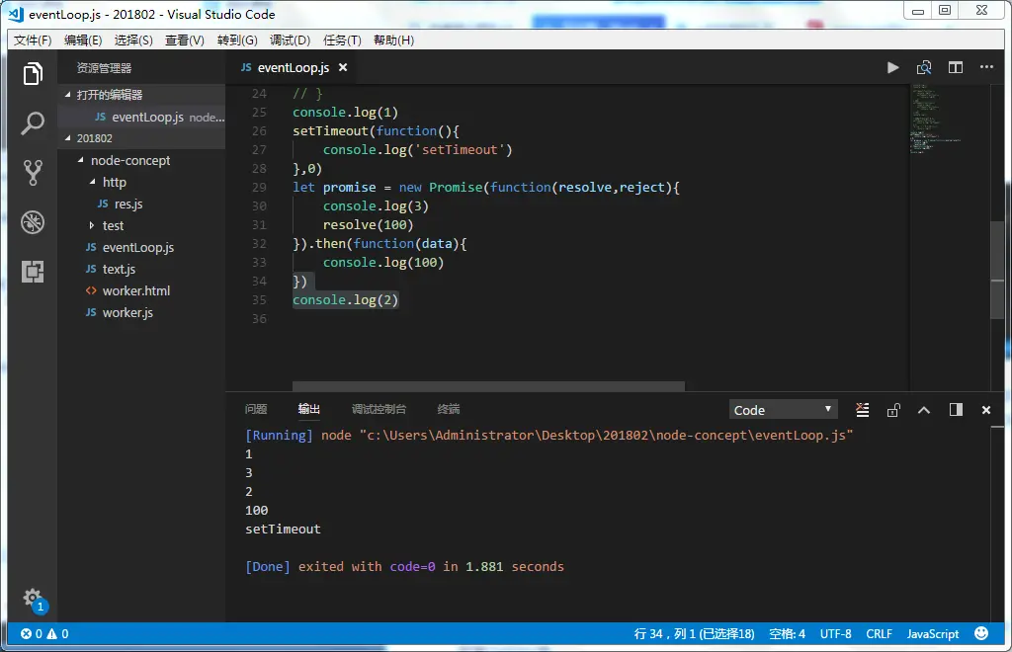The height and width of the screenshot is (652, 1012).
Task: Click line number 29 in the gutter
Action: pyautogui.click(x=259, y=187)
